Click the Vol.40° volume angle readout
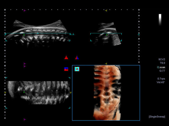The width and height of the screenshot is (169, 126). (x=161, y=82)
